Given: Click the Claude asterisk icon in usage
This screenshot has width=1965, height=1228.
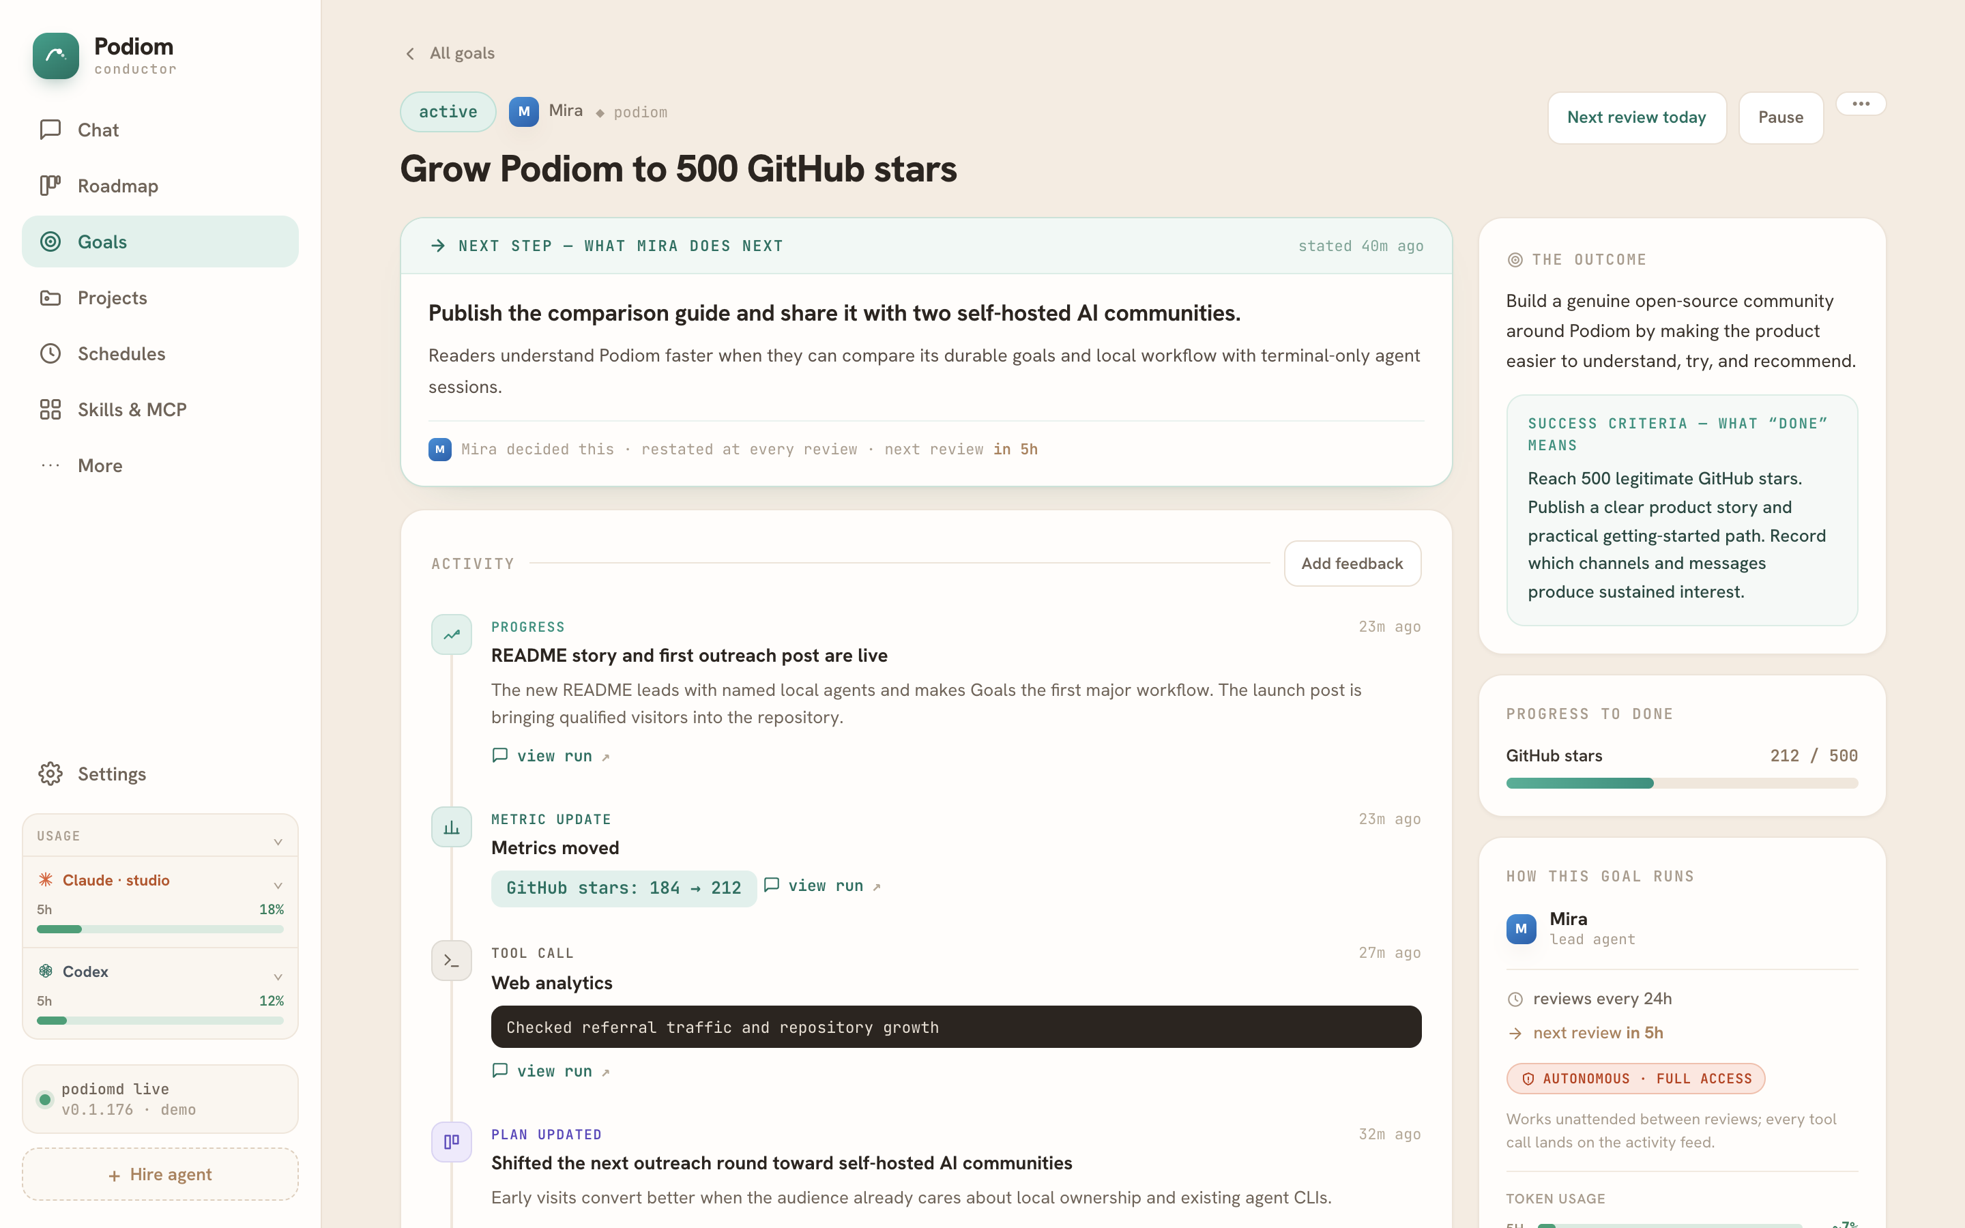Looking at the screenshot, I should [46, 879].
